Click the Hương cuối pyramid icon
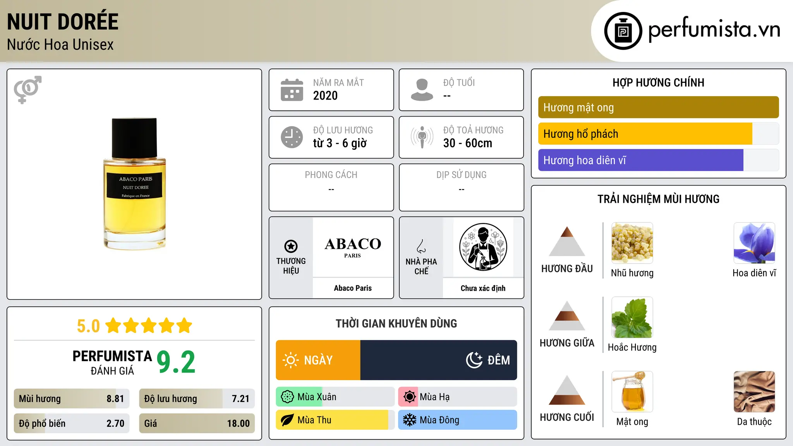Viewport: 793px width, 446px height. click(x=567, y=390)
